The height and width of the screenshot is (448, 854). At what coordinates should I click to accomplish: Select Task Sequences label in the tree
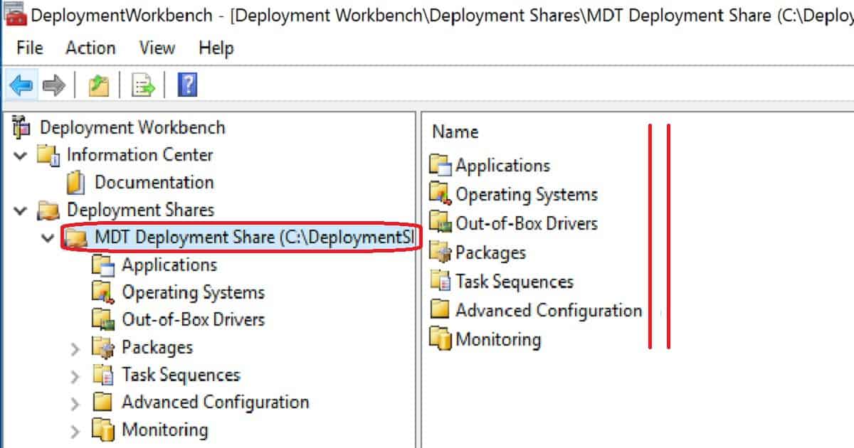click(x=181, y=375)
